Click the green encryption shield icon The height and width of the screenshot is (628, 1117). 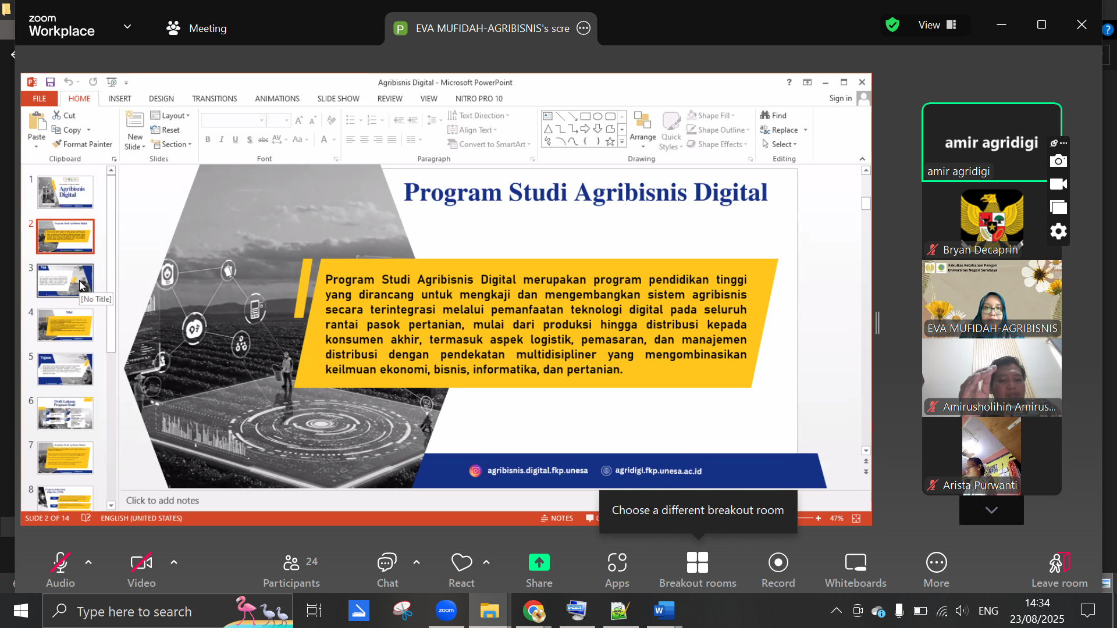892,24
